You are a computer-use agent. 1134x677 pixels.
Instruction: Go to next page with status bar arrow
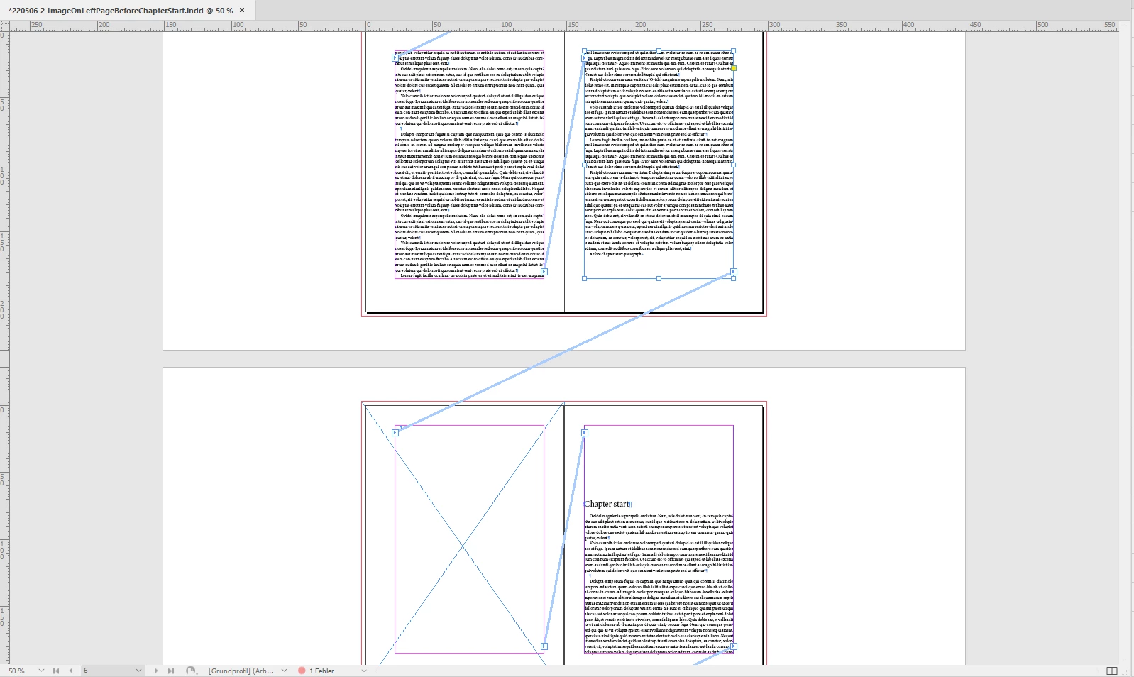pos(156,671)
